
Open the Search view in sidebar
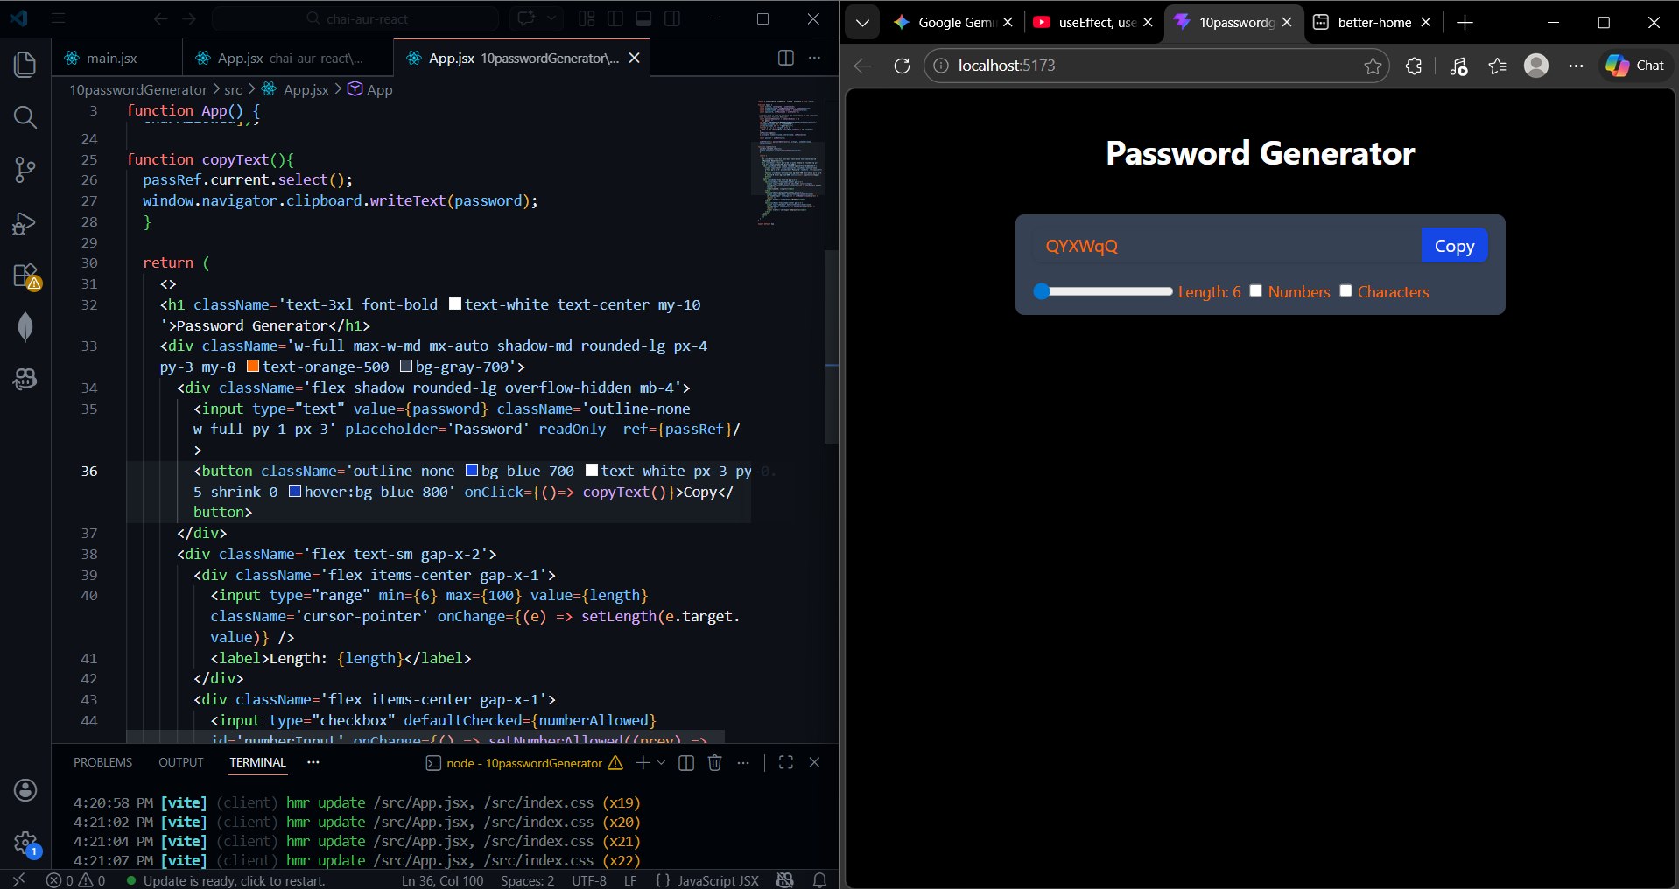tap(25, 117)
